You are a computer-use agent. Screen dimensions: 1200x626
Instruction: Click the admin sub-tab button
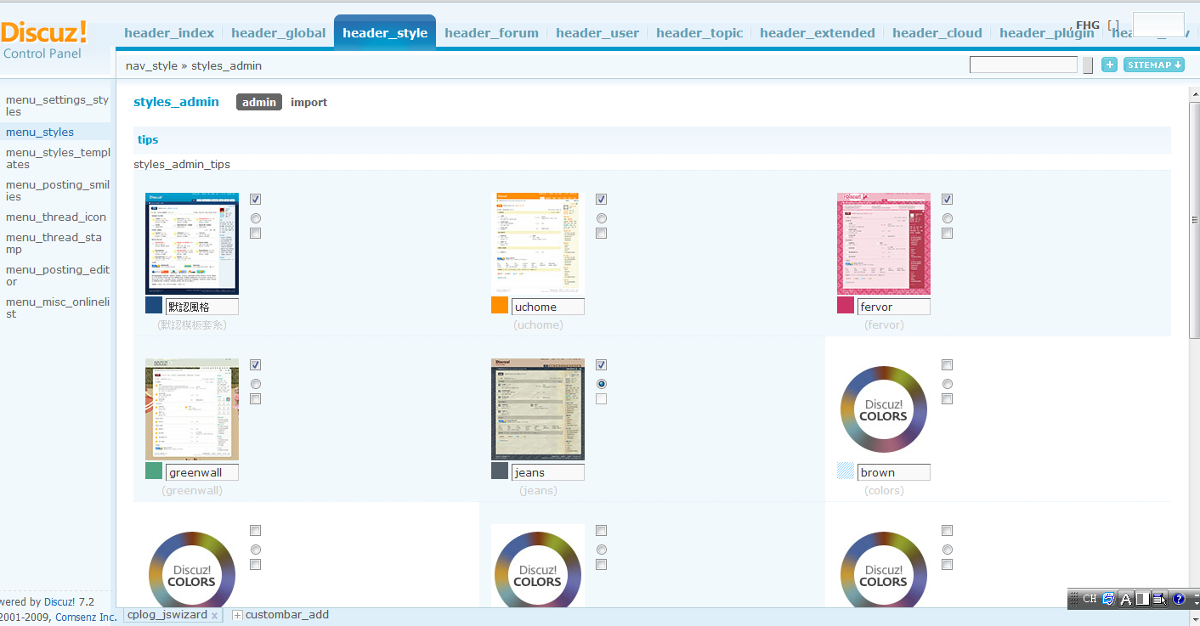point(259,102)
